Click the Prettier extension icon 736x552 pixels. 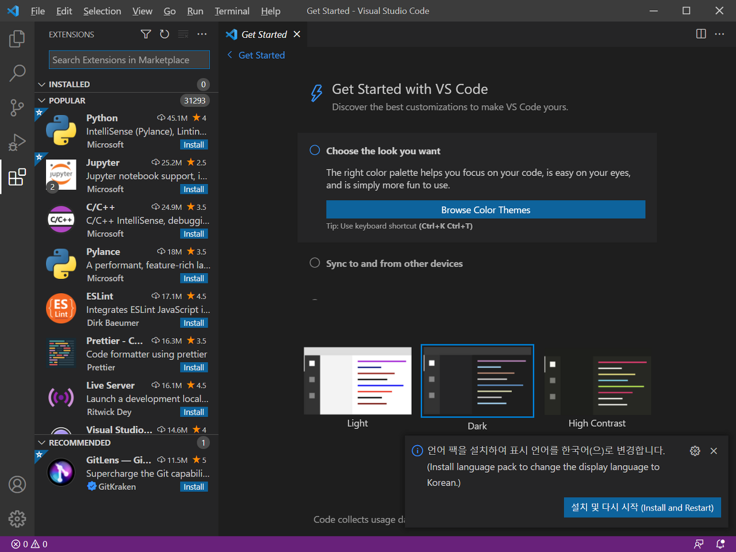click(x=61, y=353)
